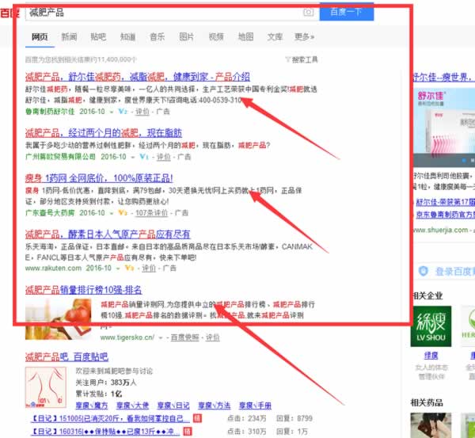Click the V2 badge beside 鲁南制药舒尔佳

pos(123,111)
